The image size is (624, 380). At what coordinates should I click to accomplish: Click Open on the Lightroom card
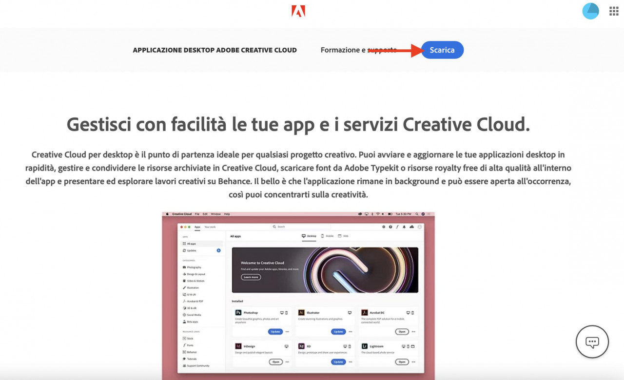(402, 362)
